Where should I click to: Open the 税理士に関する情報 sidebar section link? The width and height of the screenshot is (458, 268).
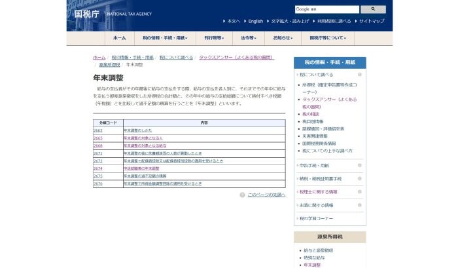[319, 192]
